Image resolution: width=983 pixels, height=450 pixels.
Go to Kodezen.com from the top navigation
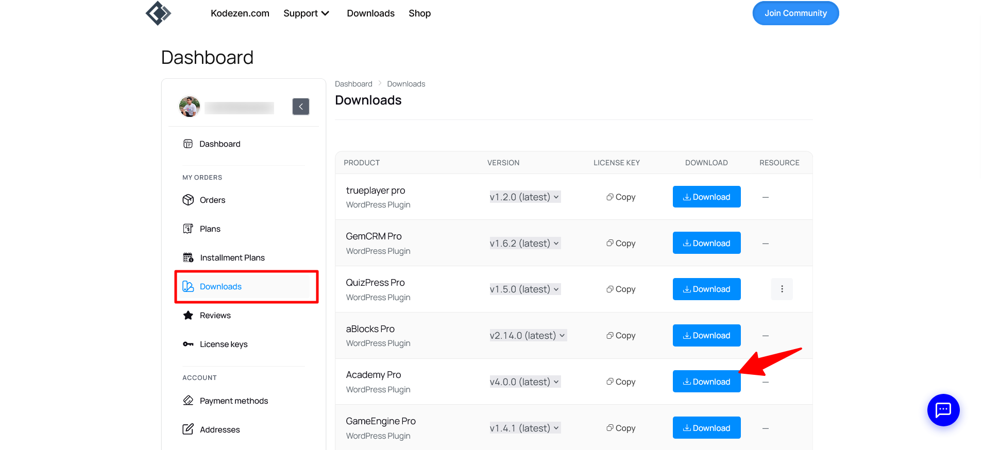(x=240, y=13)
